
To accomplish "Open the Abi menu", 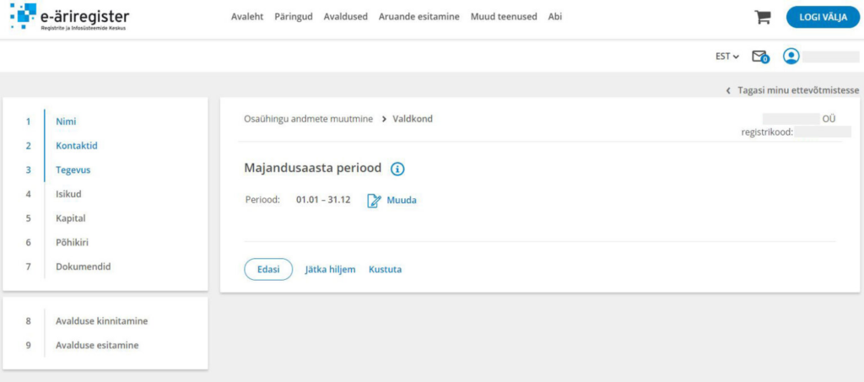I will pyautogui.click(x=555, y=17).
